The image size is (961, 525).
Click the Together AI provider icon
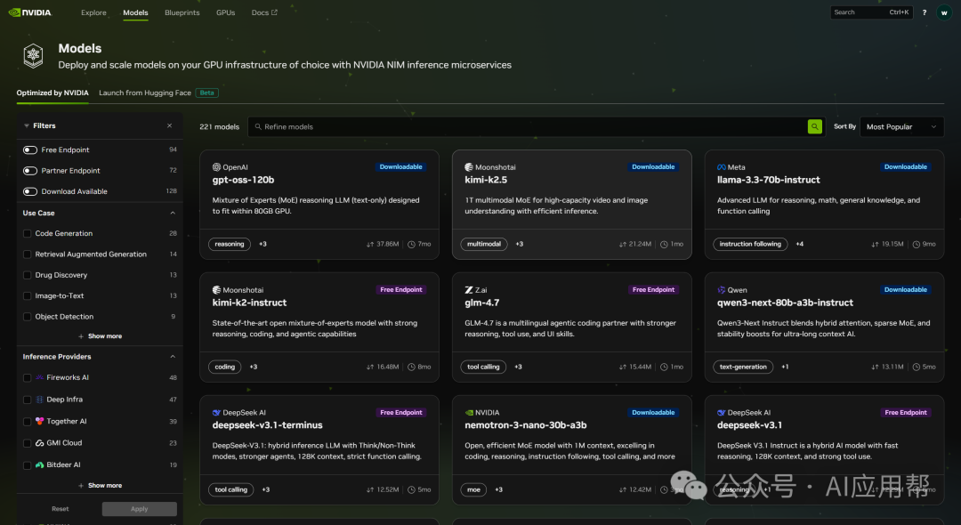(39, 422)
